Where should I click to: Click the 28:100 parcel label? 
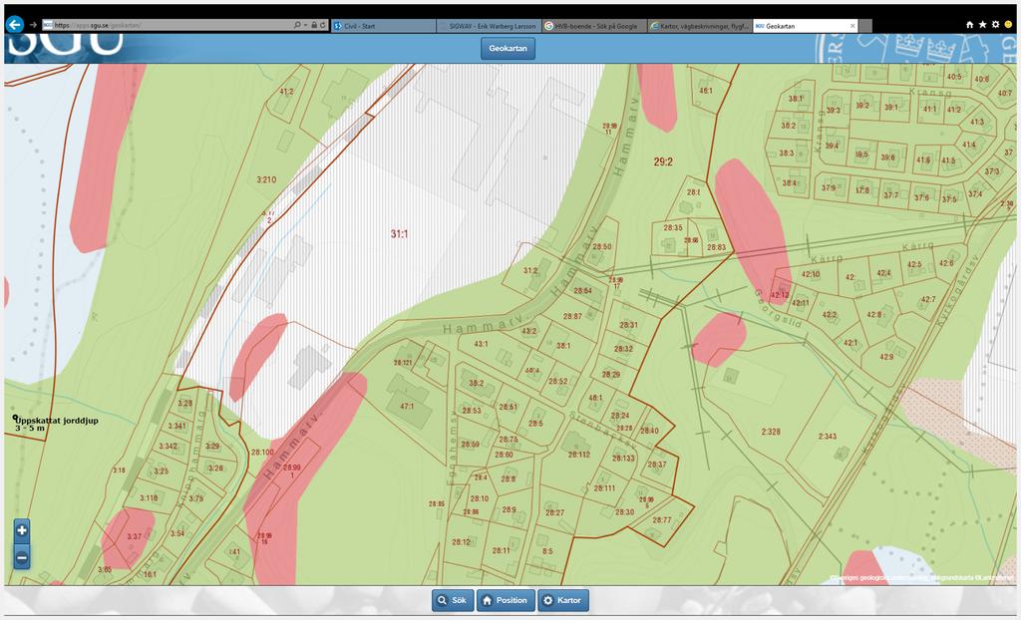click(262, 452)
